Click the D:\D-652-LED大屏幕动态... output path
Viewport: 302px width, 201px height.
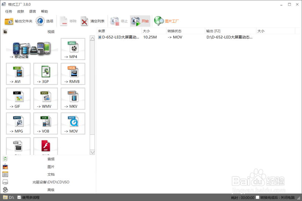coord(230,37)
